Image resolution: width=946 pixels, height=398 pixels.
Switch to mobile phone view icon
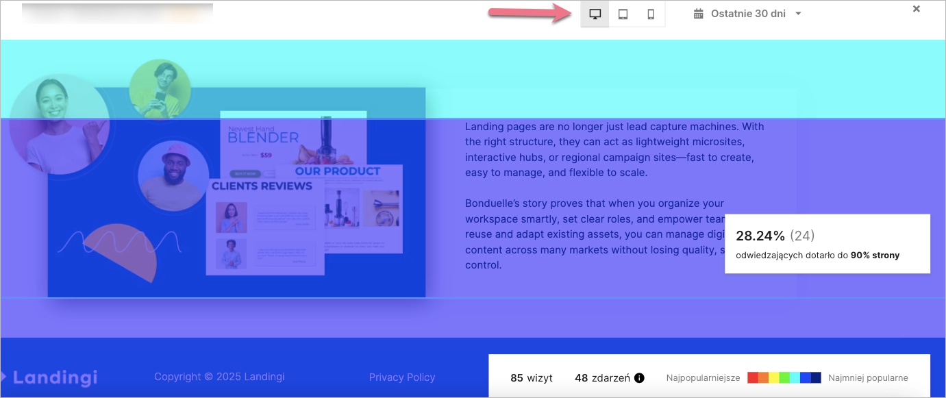point(651,14)
